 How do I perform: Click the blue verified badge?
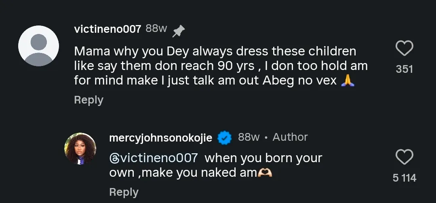point(225,138)
